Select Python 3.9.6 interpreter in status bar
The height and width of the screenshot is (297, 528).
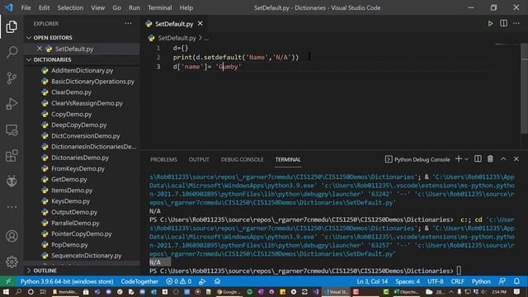(x=67, y=281)
